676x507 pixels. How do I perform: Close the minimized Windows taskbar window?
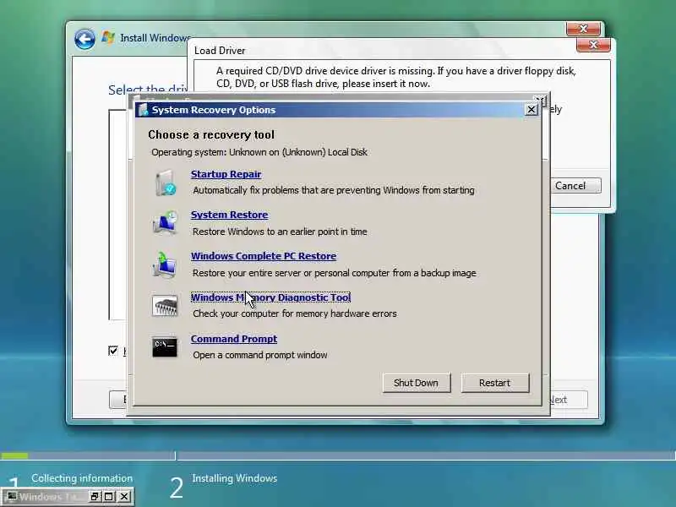pos(123,497)
